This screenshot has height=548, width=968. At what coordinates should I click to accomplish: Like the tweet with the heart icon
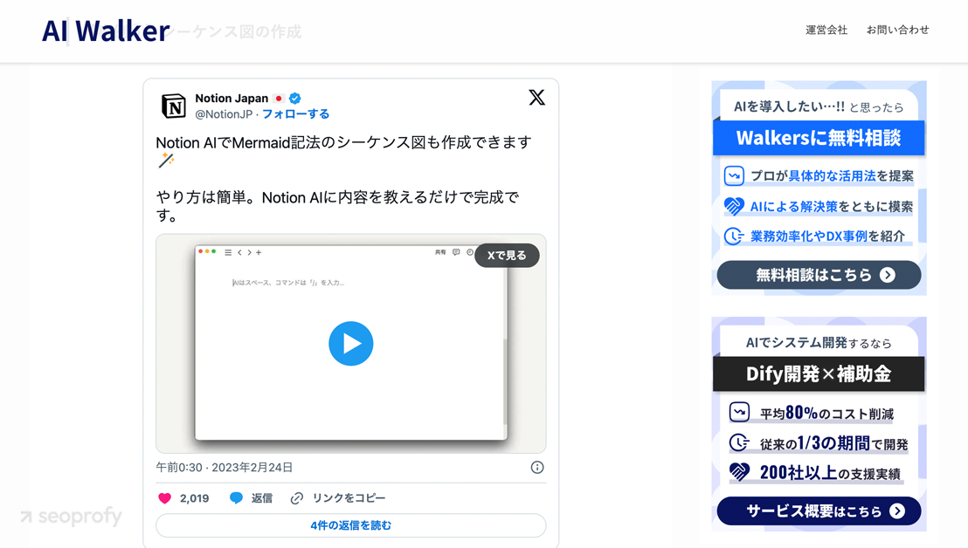click(x=165, y=498)
